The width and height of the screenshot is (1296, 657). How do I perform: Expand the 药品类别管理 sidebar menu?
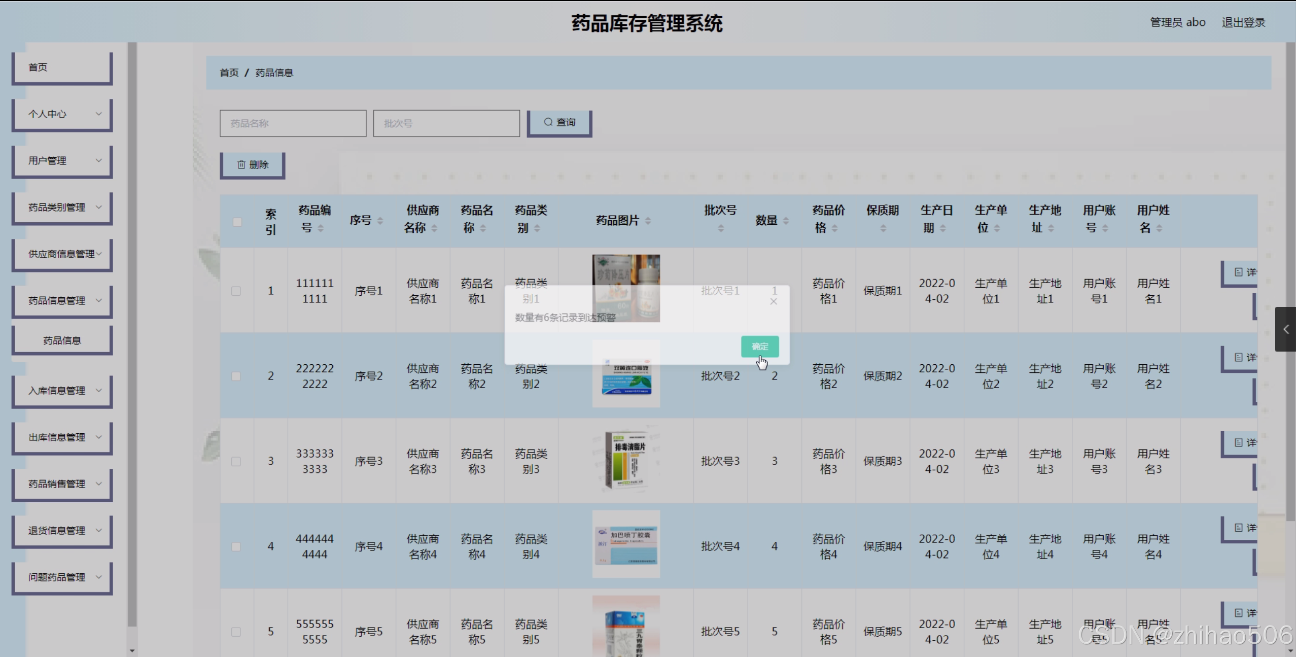61,207
